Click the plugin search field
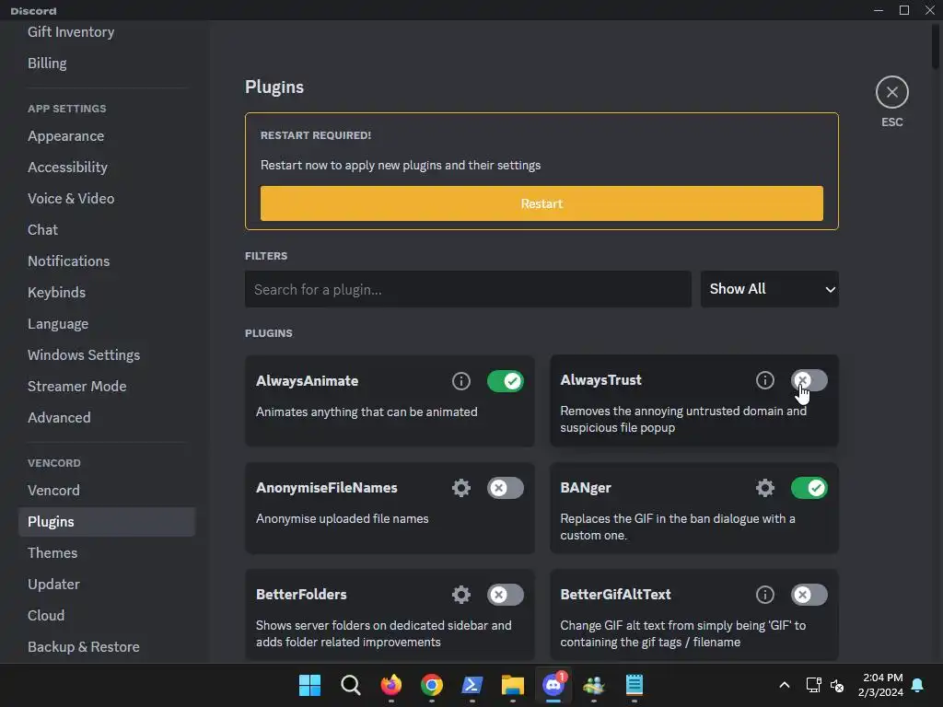This screenshot has width=943, height=707. (468, 289)
